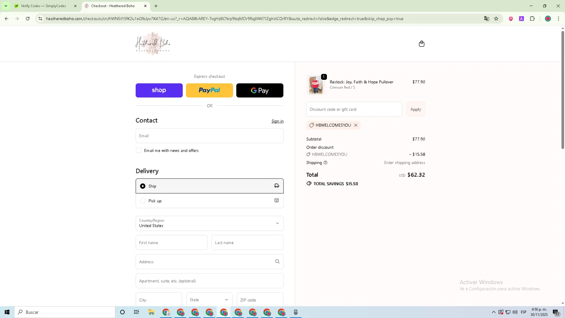
Task: Click the taskbar clock showing 4:56 p. m.
Action: [x=539, y=312]
